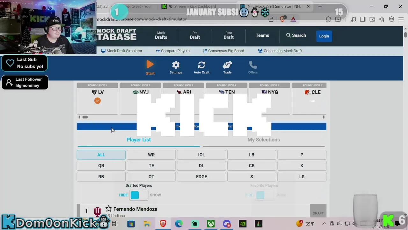408x230 pixels.
Task: Open the draft Settings gear
Action: point(176,65)
